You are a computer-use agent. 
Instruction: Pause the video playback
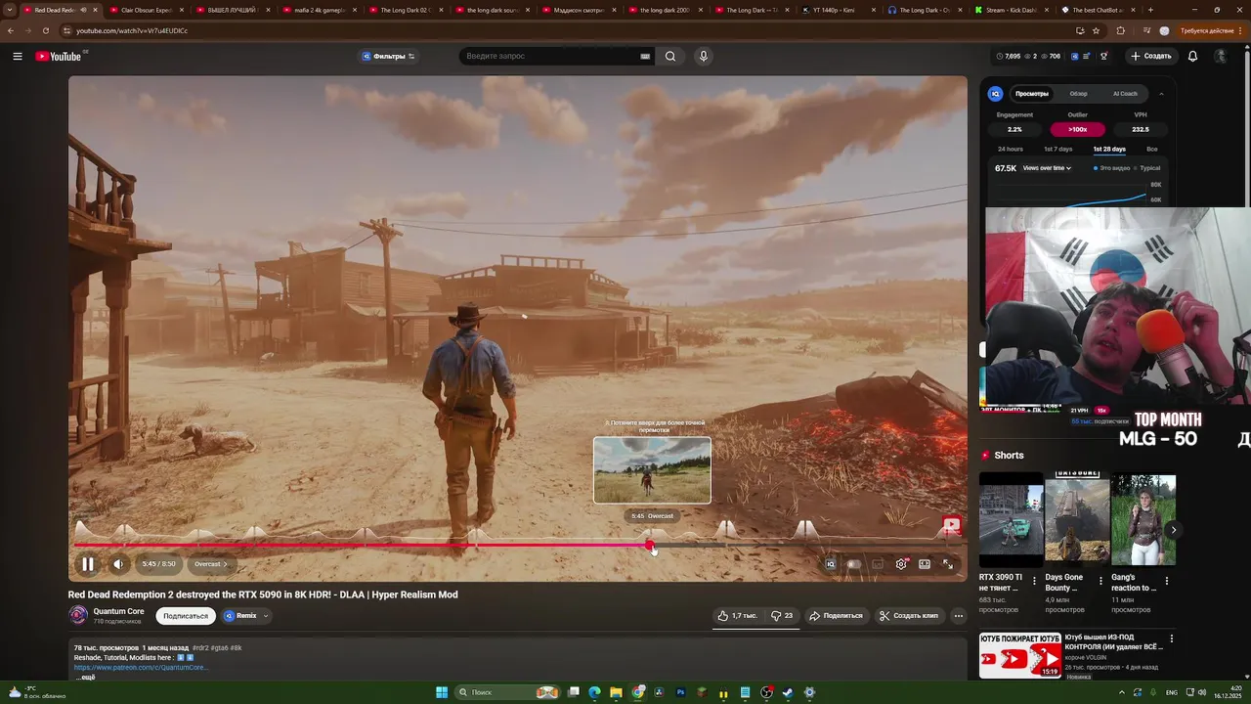88,564
